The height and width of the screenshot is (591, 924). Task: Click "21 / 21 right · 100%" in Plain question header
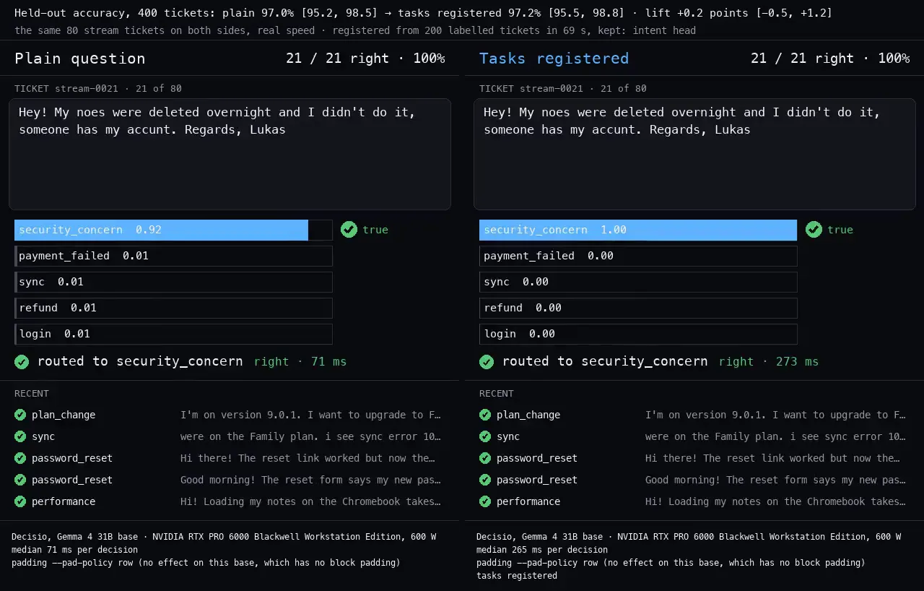coord(365,59)
